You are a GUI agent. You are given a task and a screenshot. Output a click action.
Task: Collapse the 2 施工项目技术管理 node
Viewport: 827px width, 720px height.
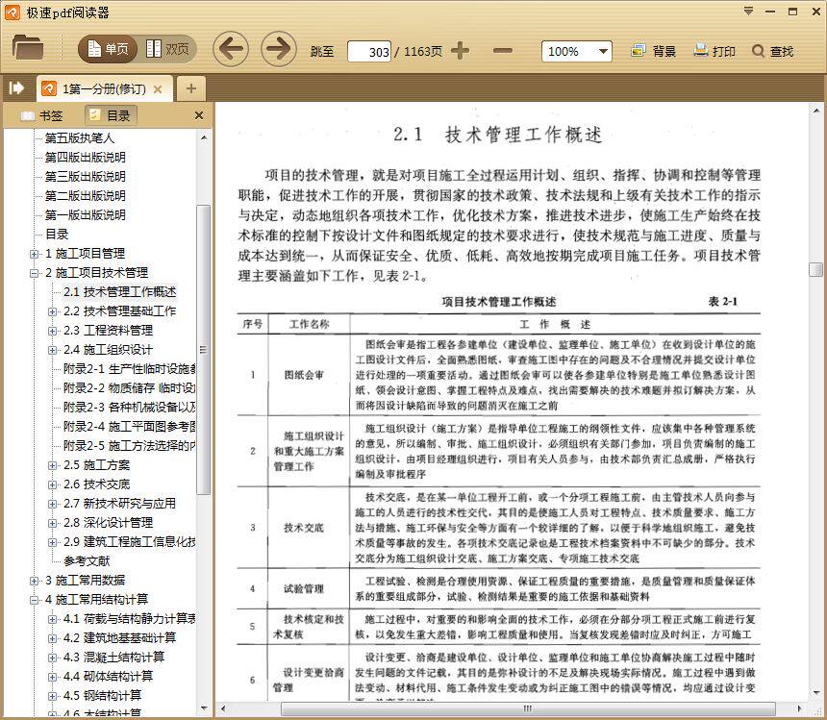[x=35, y=273]
